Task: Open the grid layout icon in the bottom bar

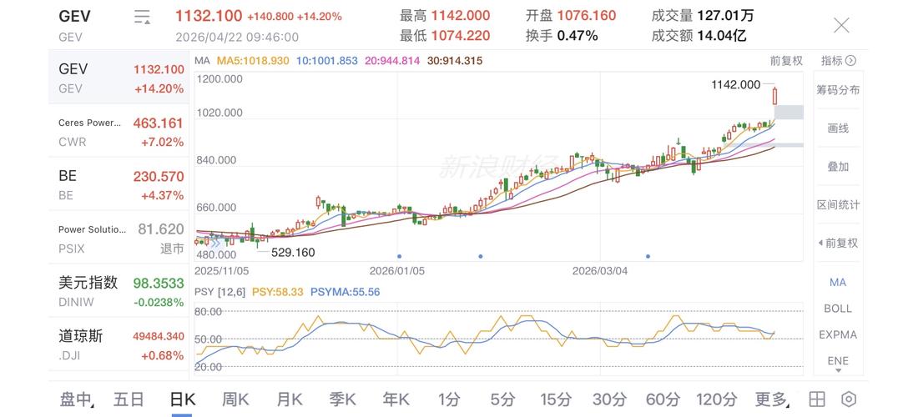Action: coord(816,399)
